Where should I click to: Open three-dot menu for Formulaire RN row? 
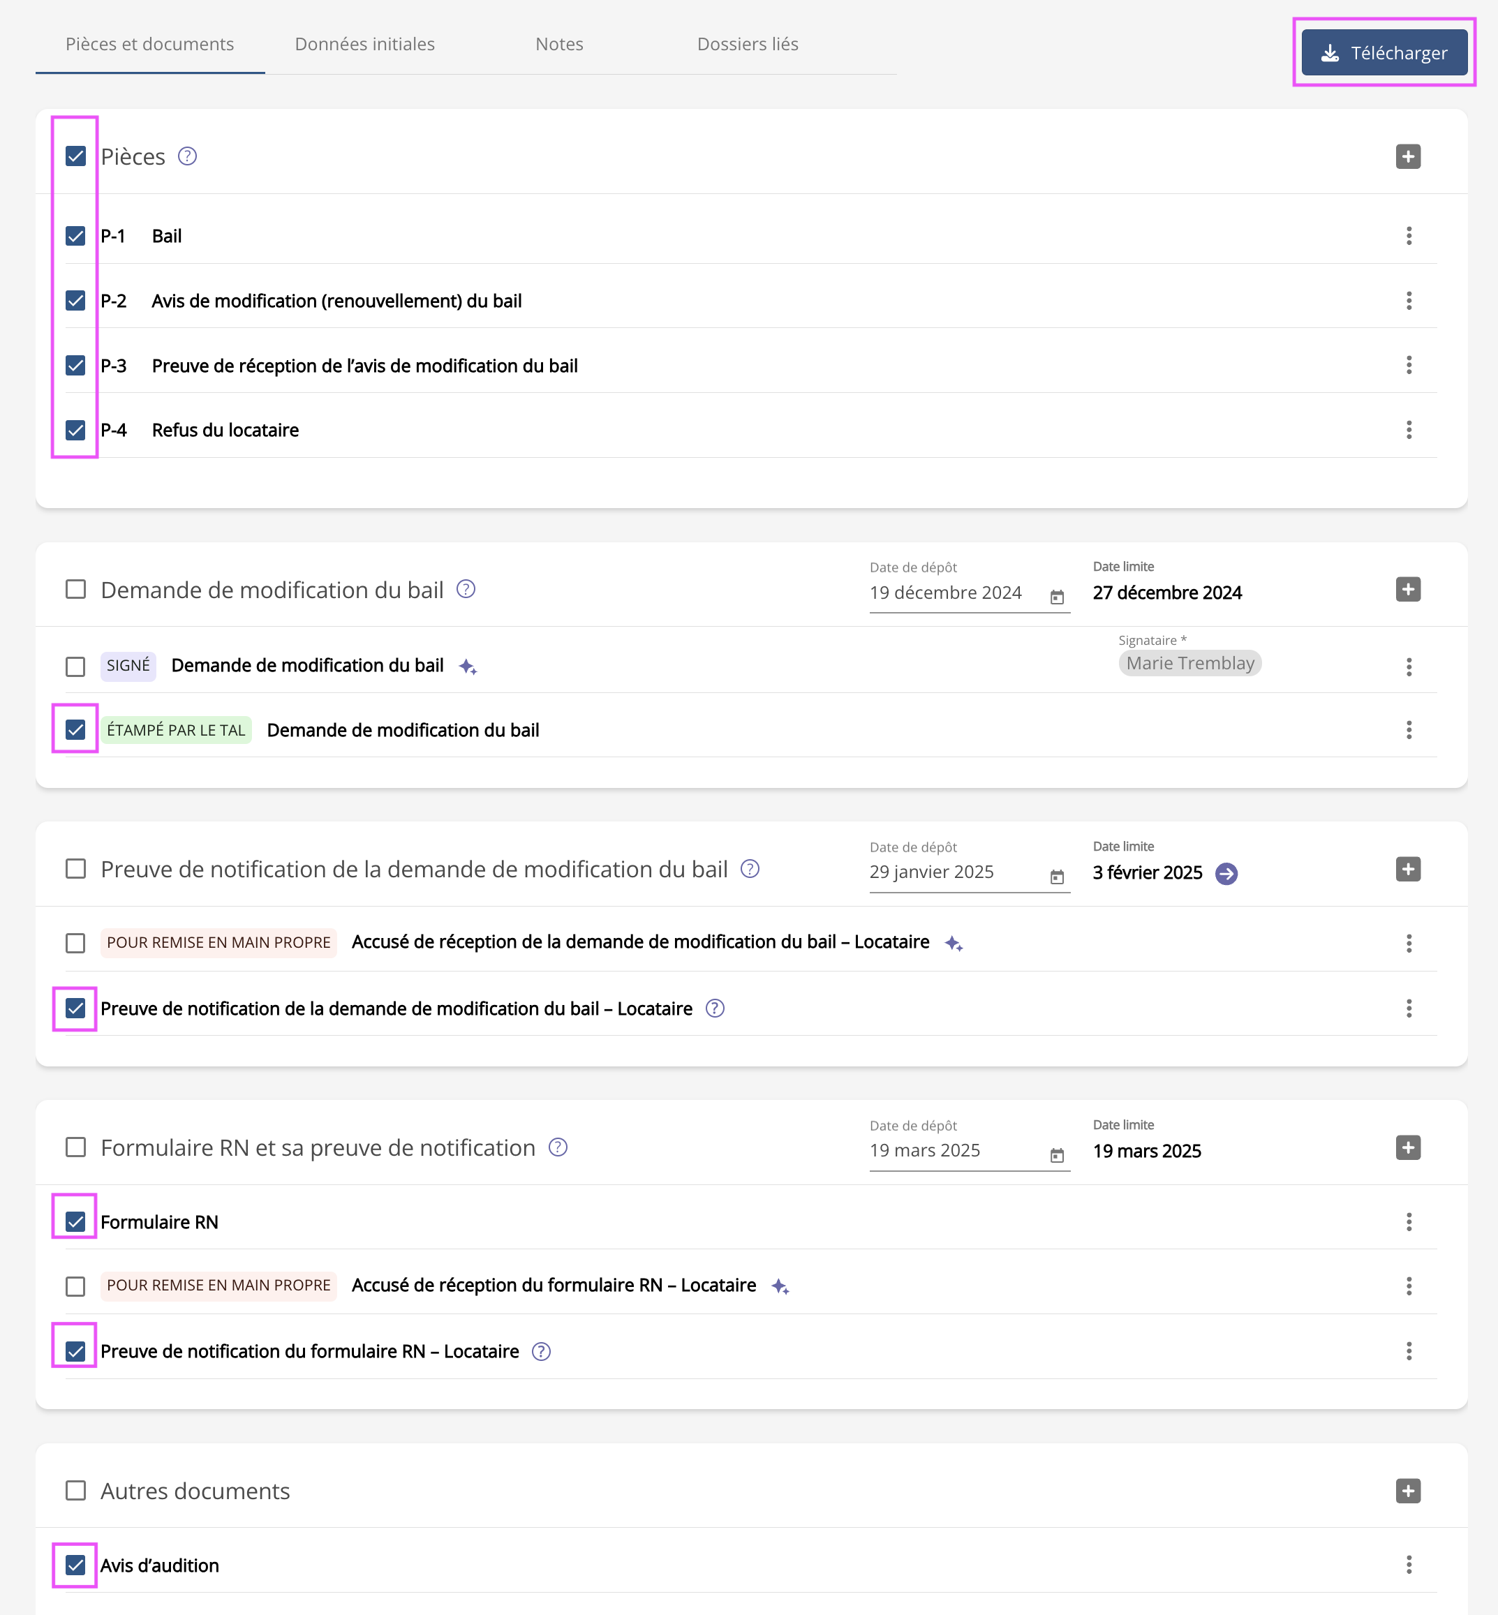coord(1409,1222)
